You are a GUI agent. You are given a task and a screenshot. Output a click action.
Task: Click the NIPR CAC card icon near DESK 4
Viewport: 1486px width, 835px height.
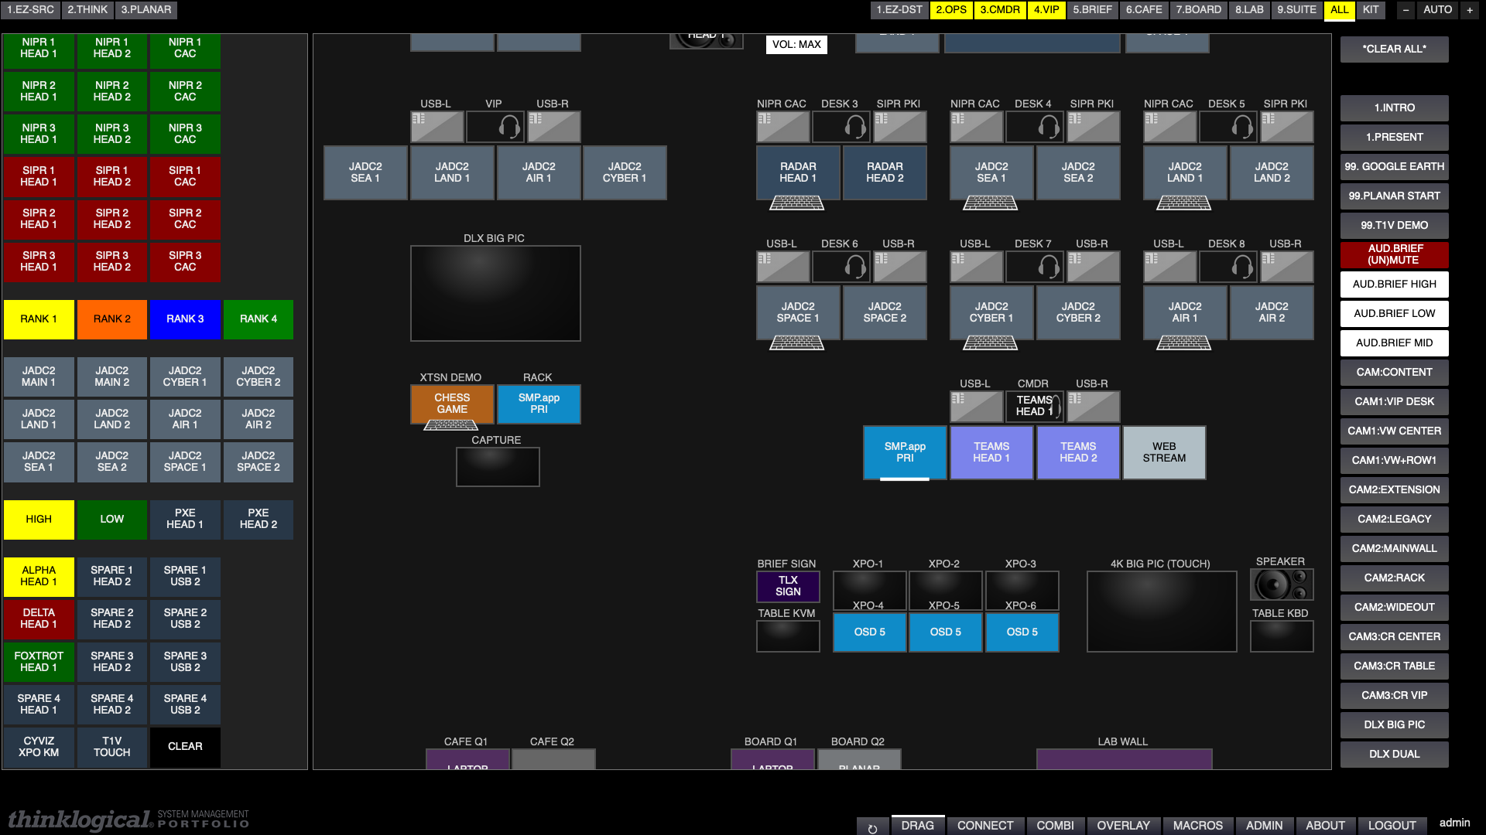975,127
